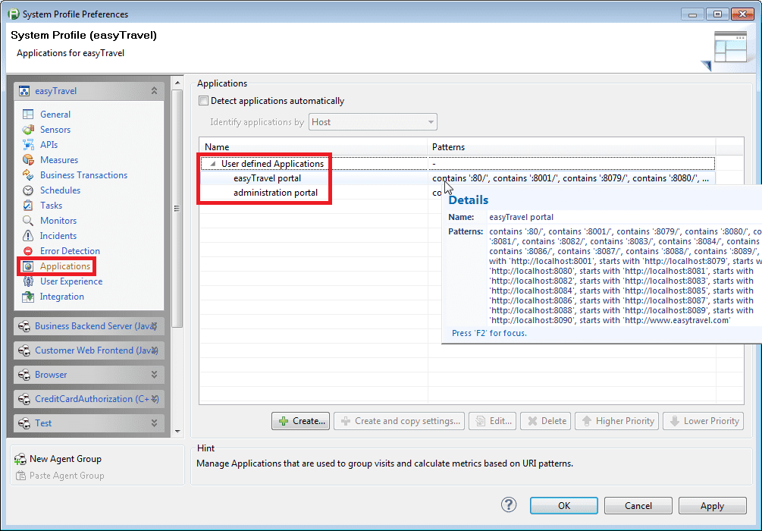Click the Customer Web Frontend agent icon
The image size is (762, 531).
coord(24,350)
